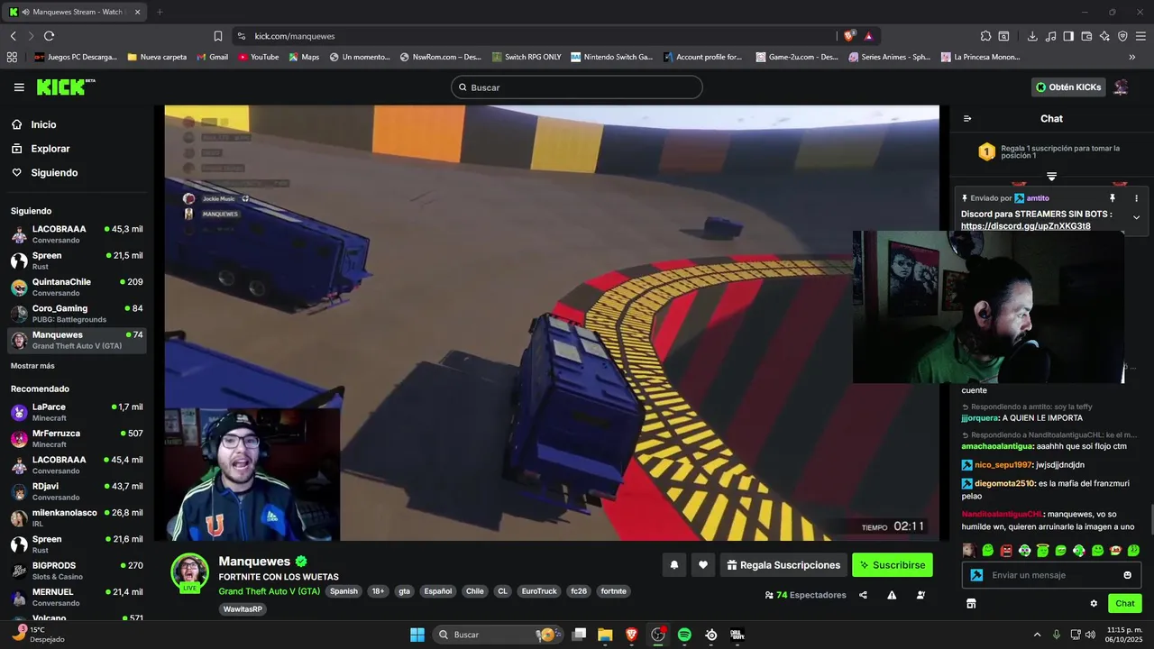Image resolution: width=1154 pixels, height=649 pixels.
Task: Select the Manquewes Stream browser tab
Action: click(x=74, y=12)
